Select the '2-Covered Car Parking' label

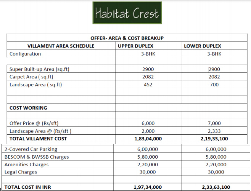click(x=31, y=149)
